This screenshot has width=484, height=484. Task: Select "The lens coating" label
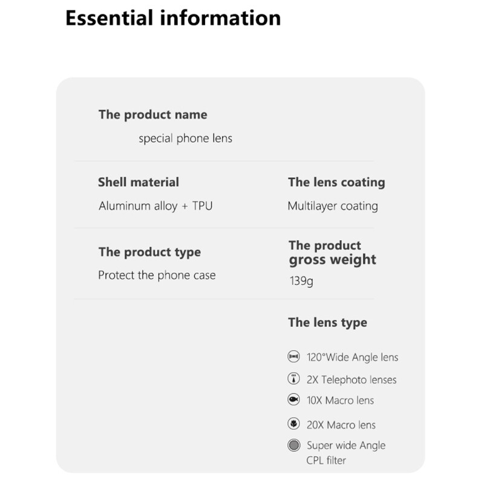[336, 182]
